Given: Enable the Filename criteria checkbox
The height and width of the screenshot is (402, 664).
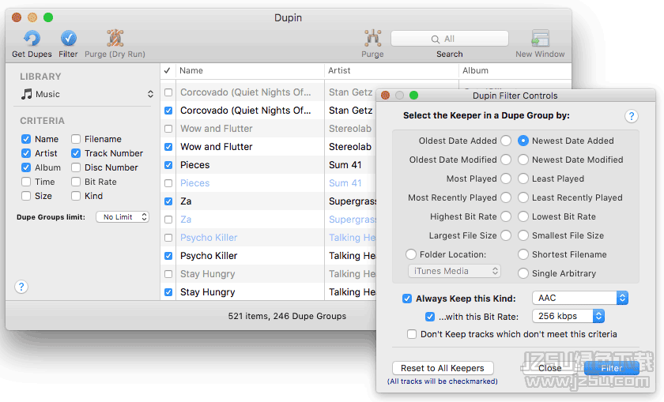Looking at the screenshot, I should [77, 139].
